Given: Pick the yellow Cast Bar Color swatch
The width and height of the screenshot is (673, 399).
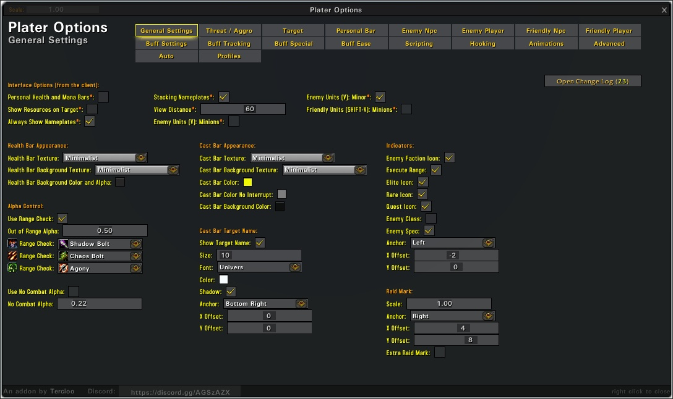Looking at the screenshot, I should (x=248, y=182).
